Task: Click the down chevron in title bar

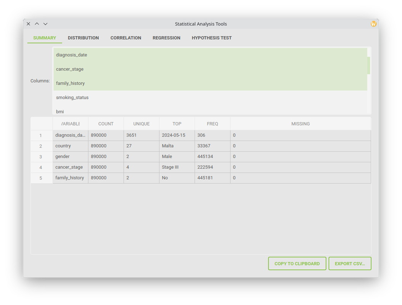Action: coord(45,24)
